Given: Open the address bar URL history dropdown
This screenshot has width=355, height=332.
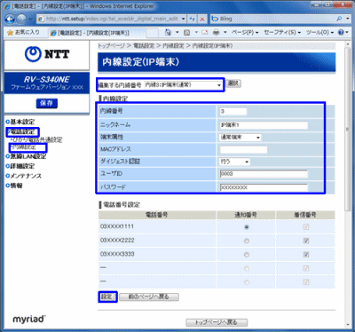Looking at the screenshot, I should tap(184, 19).
